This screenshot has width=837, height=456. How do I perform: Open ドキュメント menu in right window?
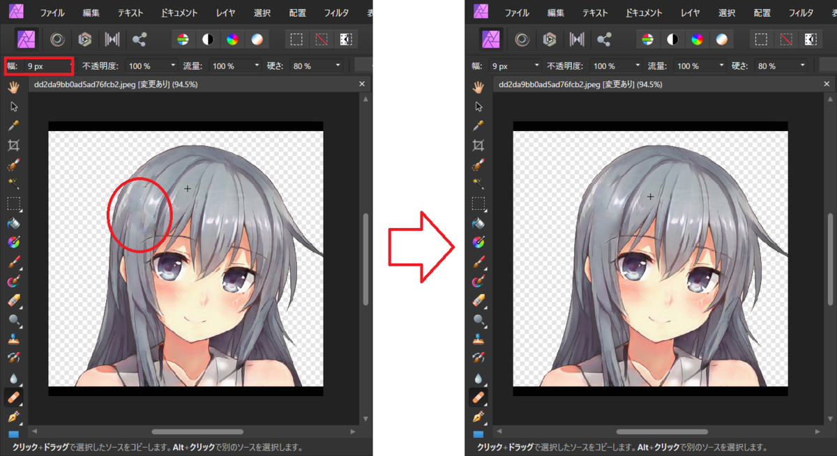click(x=644, y=13)
